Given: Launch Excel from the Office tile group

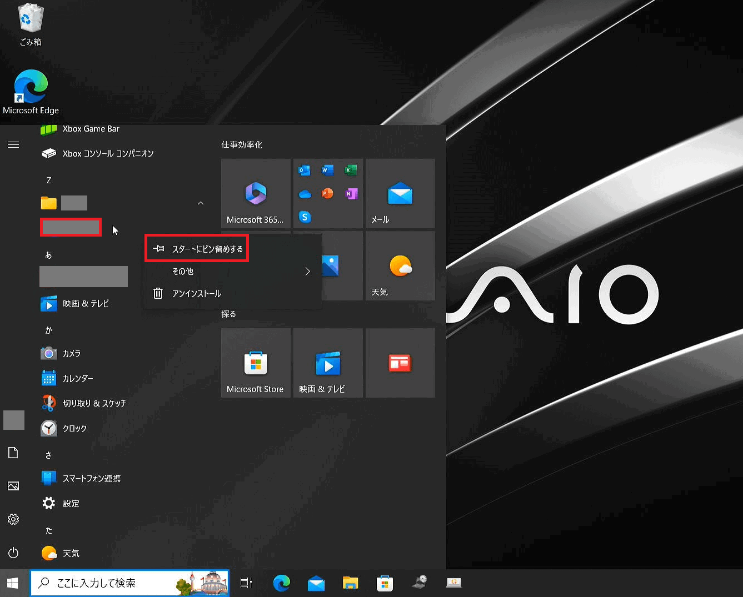Looking at the screenshot, I should (x=351, y=170).
